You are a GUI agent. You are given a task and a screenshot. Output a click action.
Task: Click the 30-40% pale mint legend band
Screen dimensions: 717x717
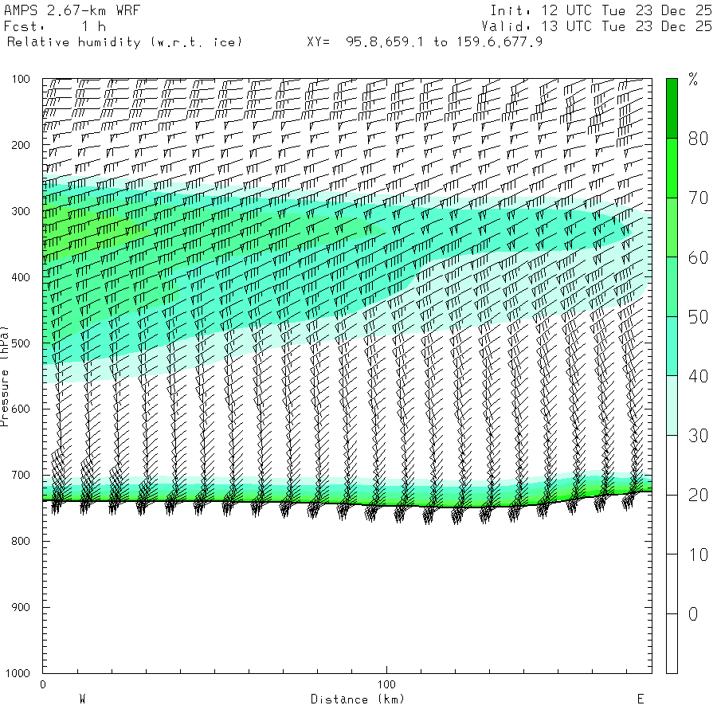672,406
